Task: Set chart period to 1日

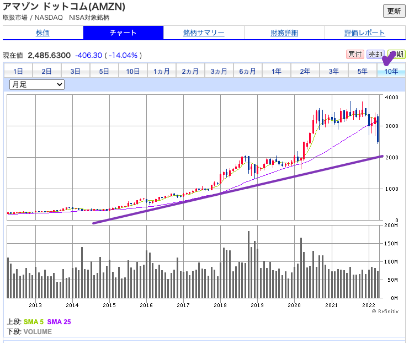Action: point(18,71)
